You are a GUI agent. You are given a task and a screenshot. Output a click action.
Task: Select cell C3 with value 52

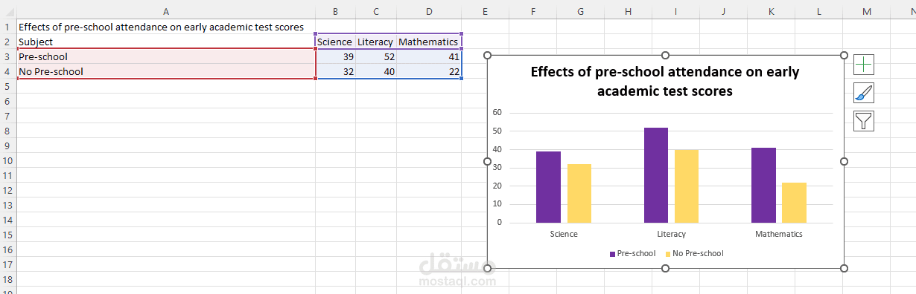click(375, 56)
